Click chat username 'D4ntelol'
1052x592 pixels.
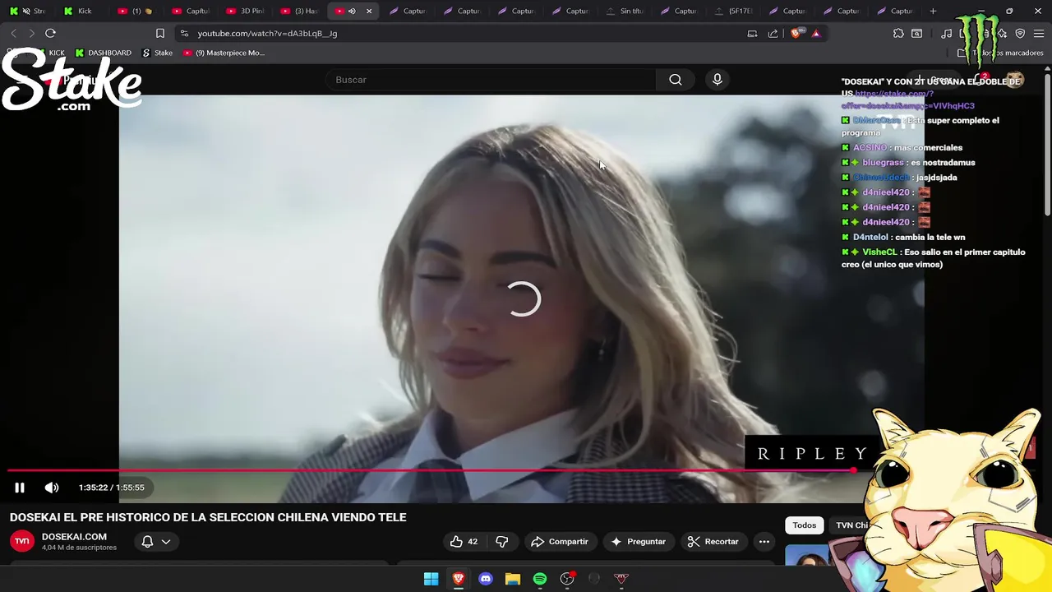870,238
